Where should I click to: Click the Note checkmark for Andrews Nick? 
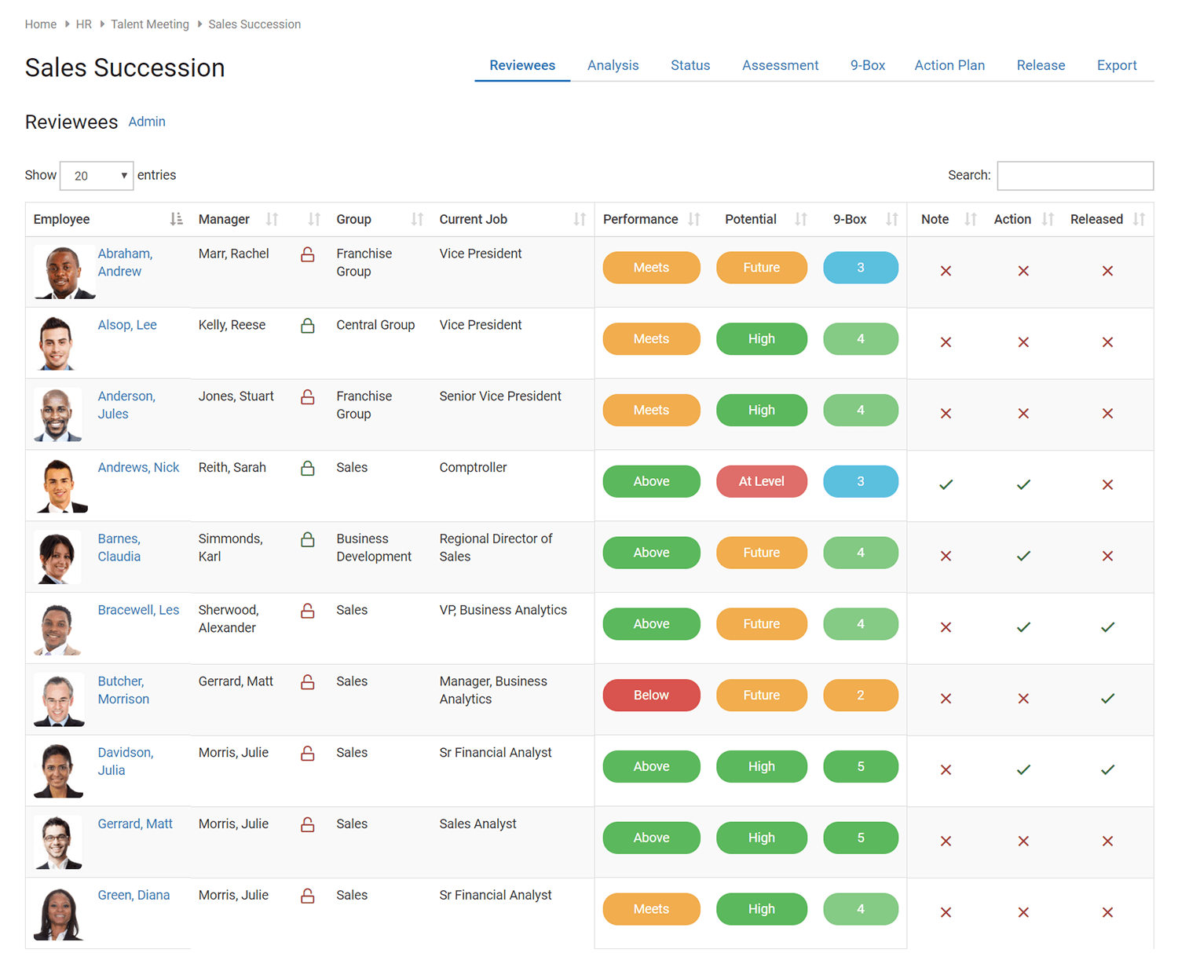945,484
